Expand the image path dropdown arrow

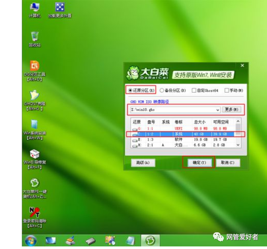pos(217,110)
